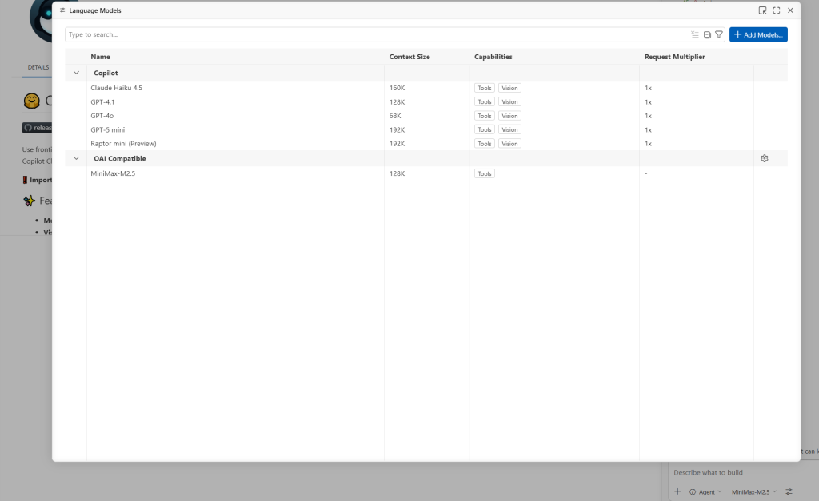Viewport: 819px width, 501px height.
Task: Click the card view icon in search bar
Action: [706, 34]
